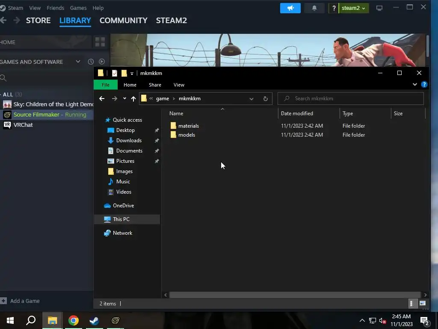Viewport: 438px width, 329px height.
Task: Click the Explorer Properties quick access toolbar icon
Action: (115, 73)
